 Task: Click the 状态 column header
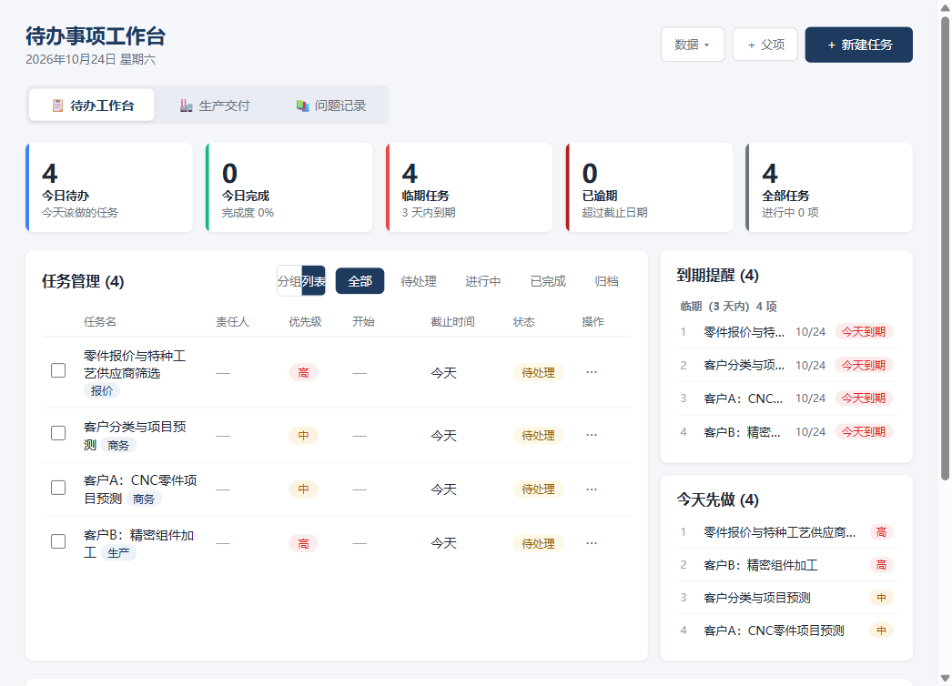524,322
